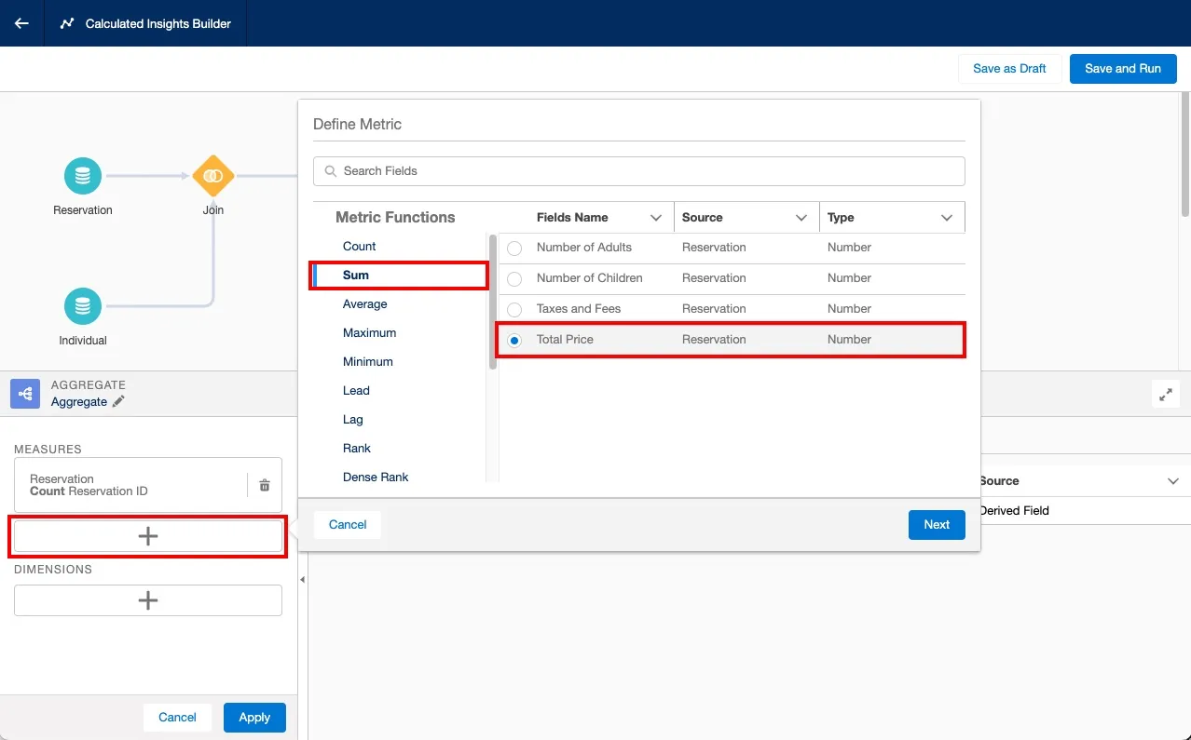Delete the Count Reservation ID measure
Image resolution: width=1191 pixels, height=740 pixels.
point(265,485)
